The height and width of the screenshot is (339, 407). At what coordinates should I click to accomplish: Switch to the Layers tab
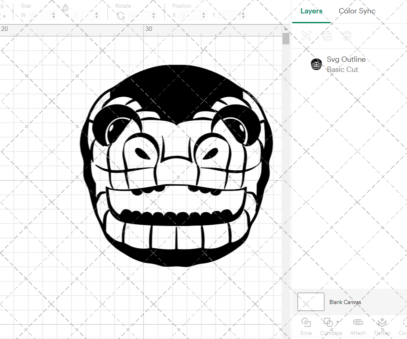pos(311,11)
